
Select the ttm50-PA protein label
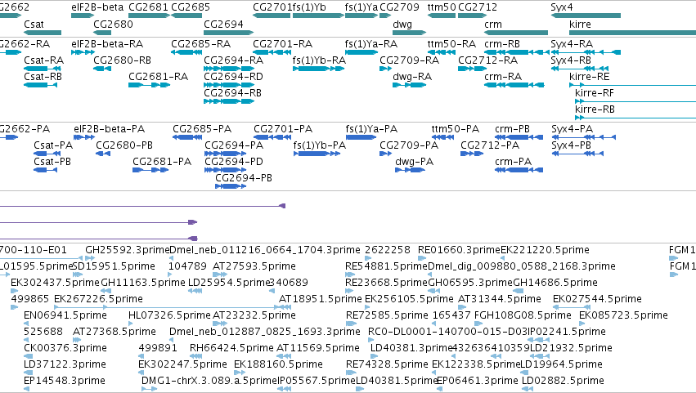(456, 129)
